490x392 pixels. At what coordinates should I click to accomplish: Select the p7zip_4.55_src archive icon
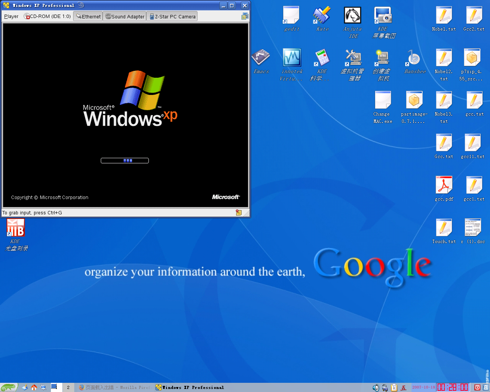point(471,65)
